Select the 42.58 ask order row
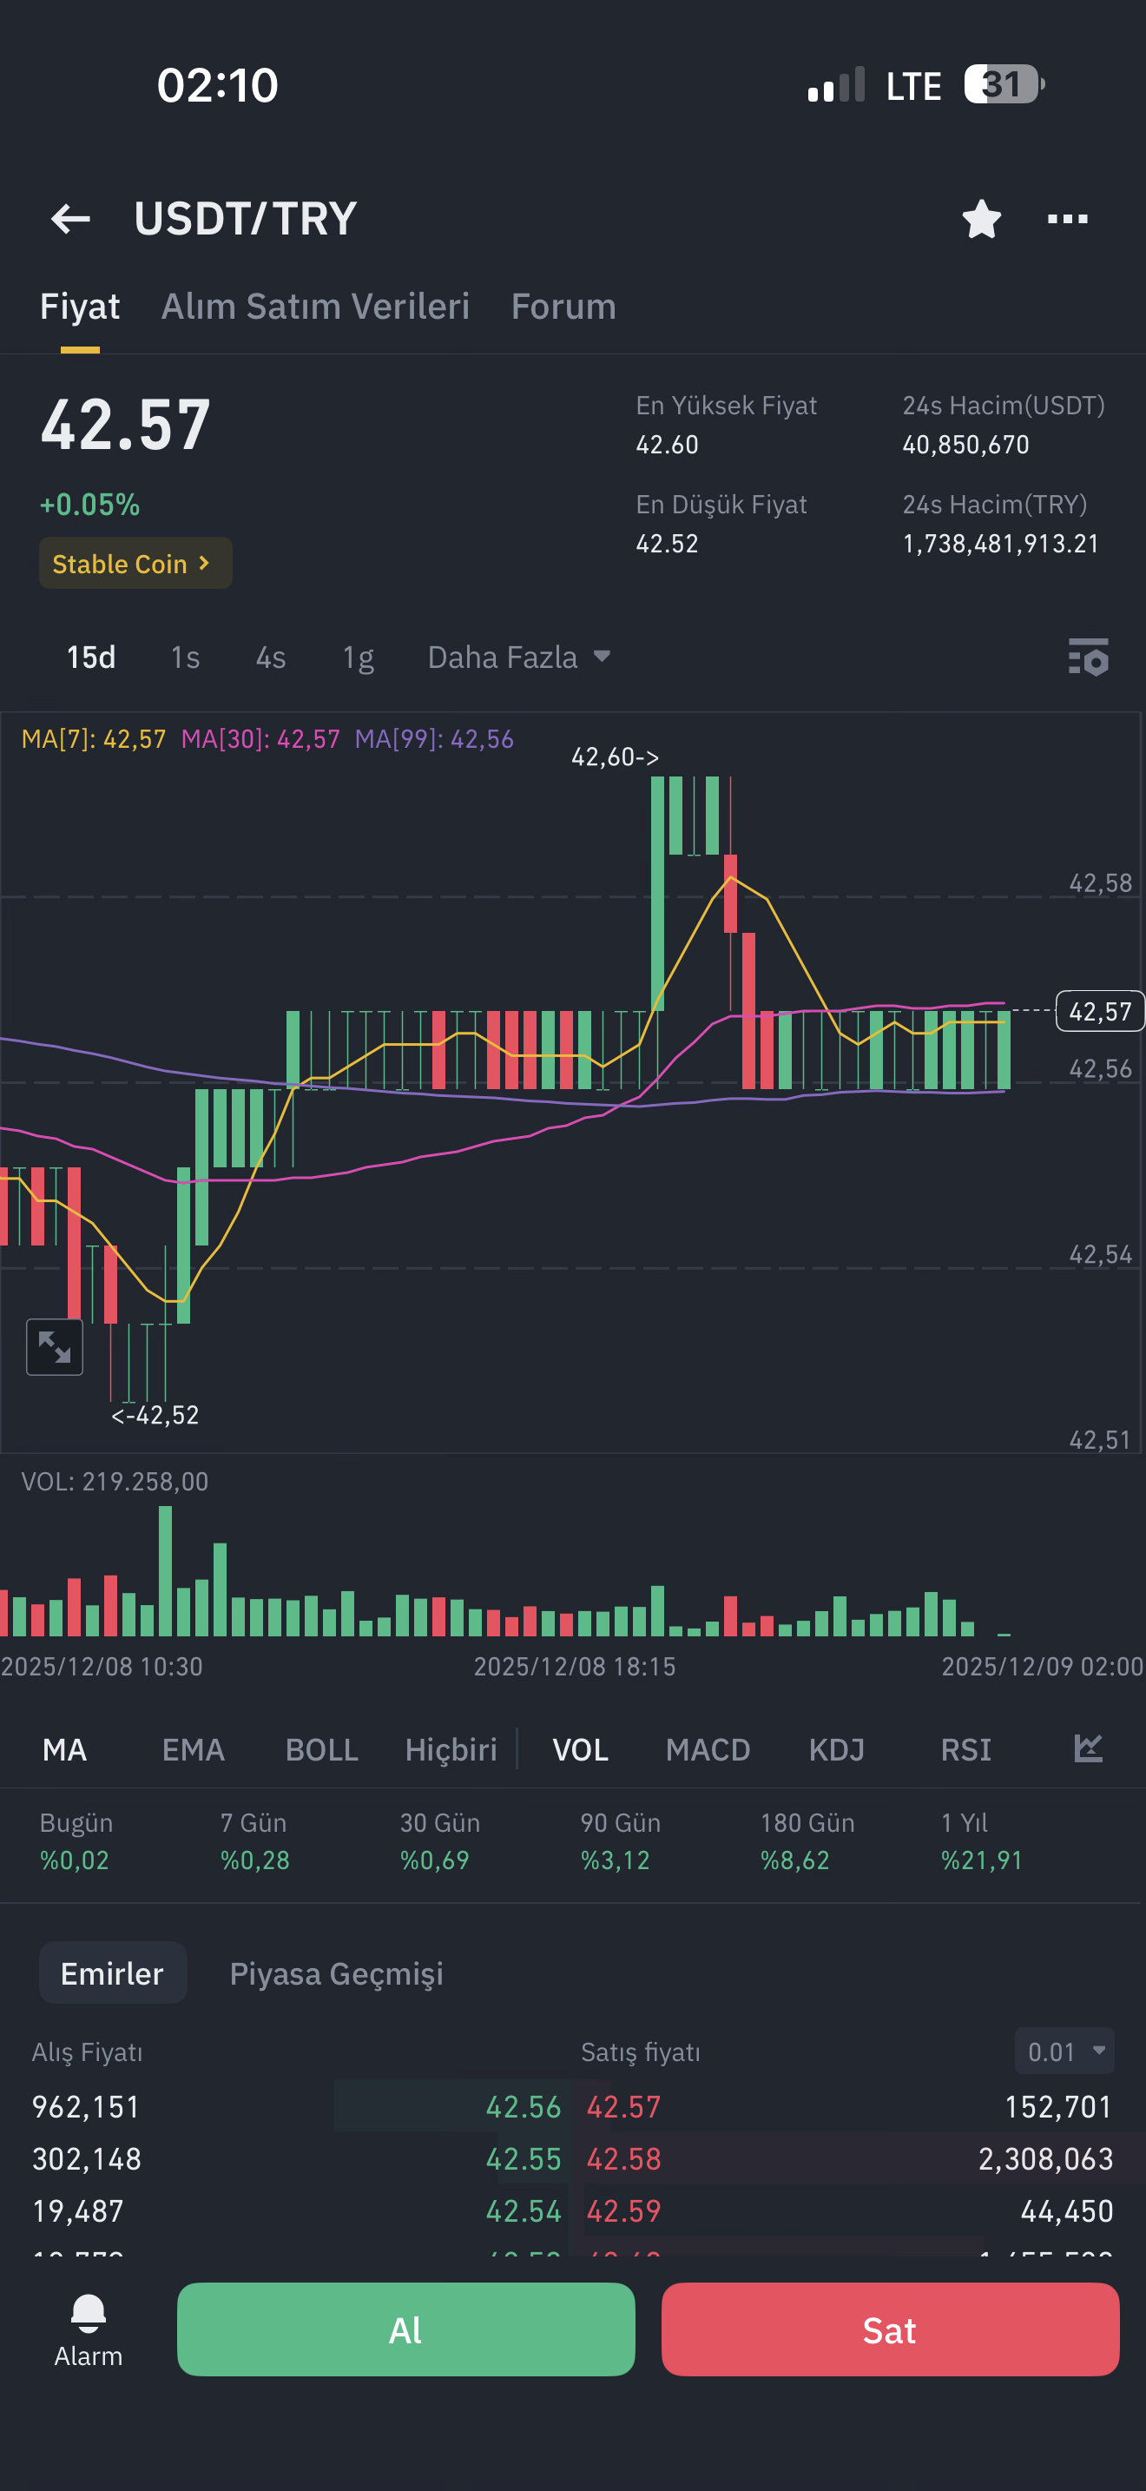This screenshot has width=1146, height=2491. click(850, 2158)
